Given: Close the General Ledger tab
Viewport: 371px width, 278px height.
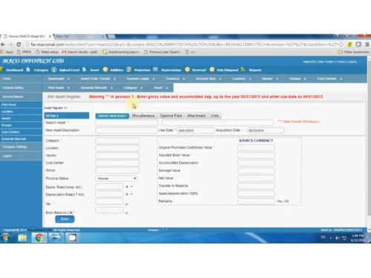Looking at the screenshot, I should pyautogui.click(x=154, y=79).
